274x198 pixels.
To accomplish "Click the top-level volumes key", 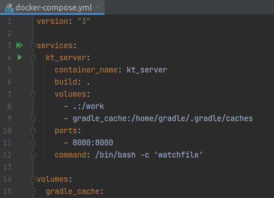I will tap(52, 179).
